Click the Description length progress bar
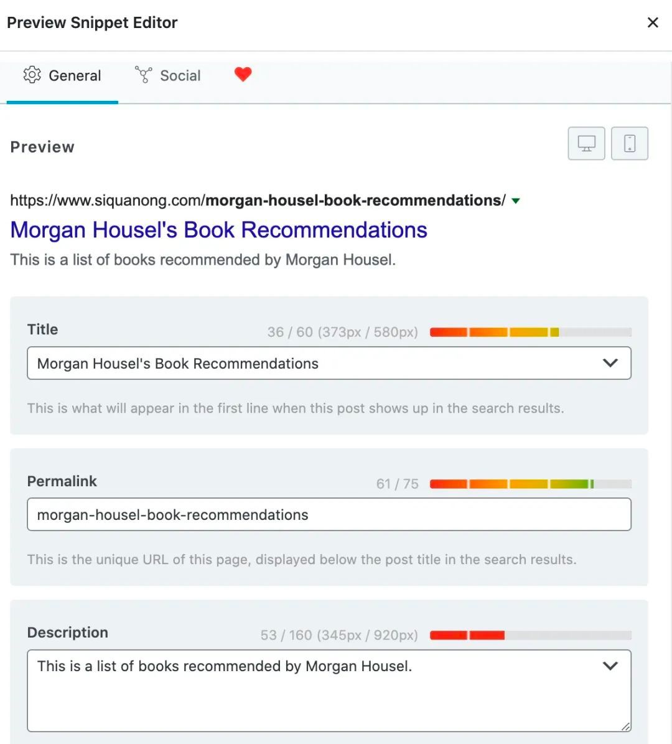Viewport: 672px width, 744px height. point(530,636)
